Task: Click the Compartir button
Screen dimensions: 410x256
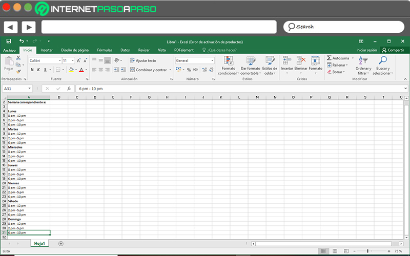Action: 393,50
